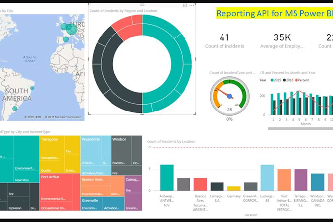Viewport: 333px width, 222px height.
Task: Click the horizontal scrollbar under the LTI chart
Action: pyautogui.click(x=300, y=129)
